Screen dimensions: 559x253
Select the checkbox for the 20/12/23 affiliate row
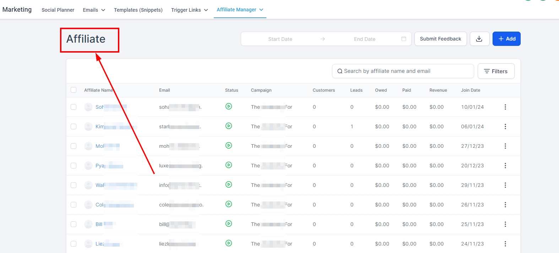(74, 166)
